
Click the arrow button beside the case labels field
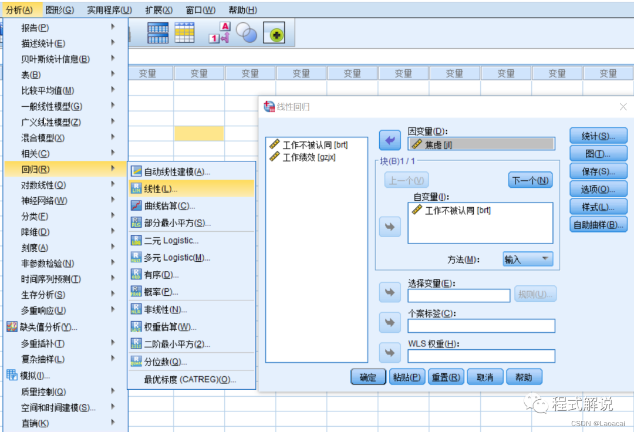click(x=390, y=322)
